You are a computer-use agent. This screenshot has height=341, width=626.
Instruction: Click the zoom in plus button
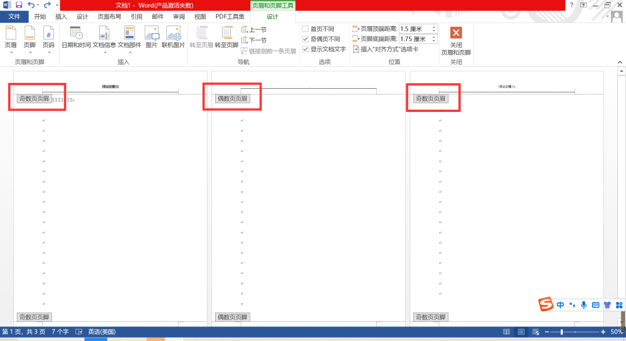click(603, 332)
